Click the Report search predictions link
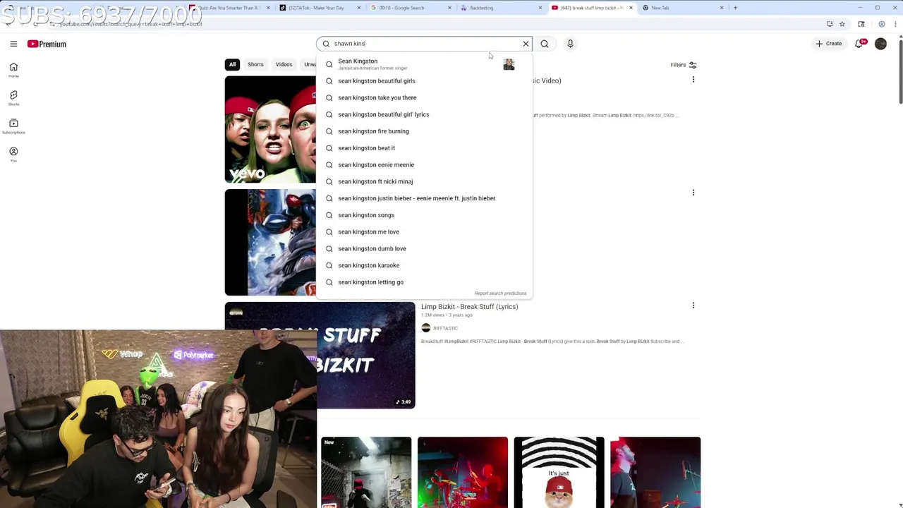Image resolution: width=903 pixels, height=508 pixels. click(500, 293)
